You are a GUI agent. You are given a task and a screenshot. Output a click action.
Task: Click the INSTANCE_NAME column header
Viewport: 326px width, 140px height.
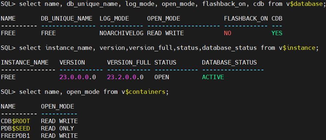[x=25, y=63]
